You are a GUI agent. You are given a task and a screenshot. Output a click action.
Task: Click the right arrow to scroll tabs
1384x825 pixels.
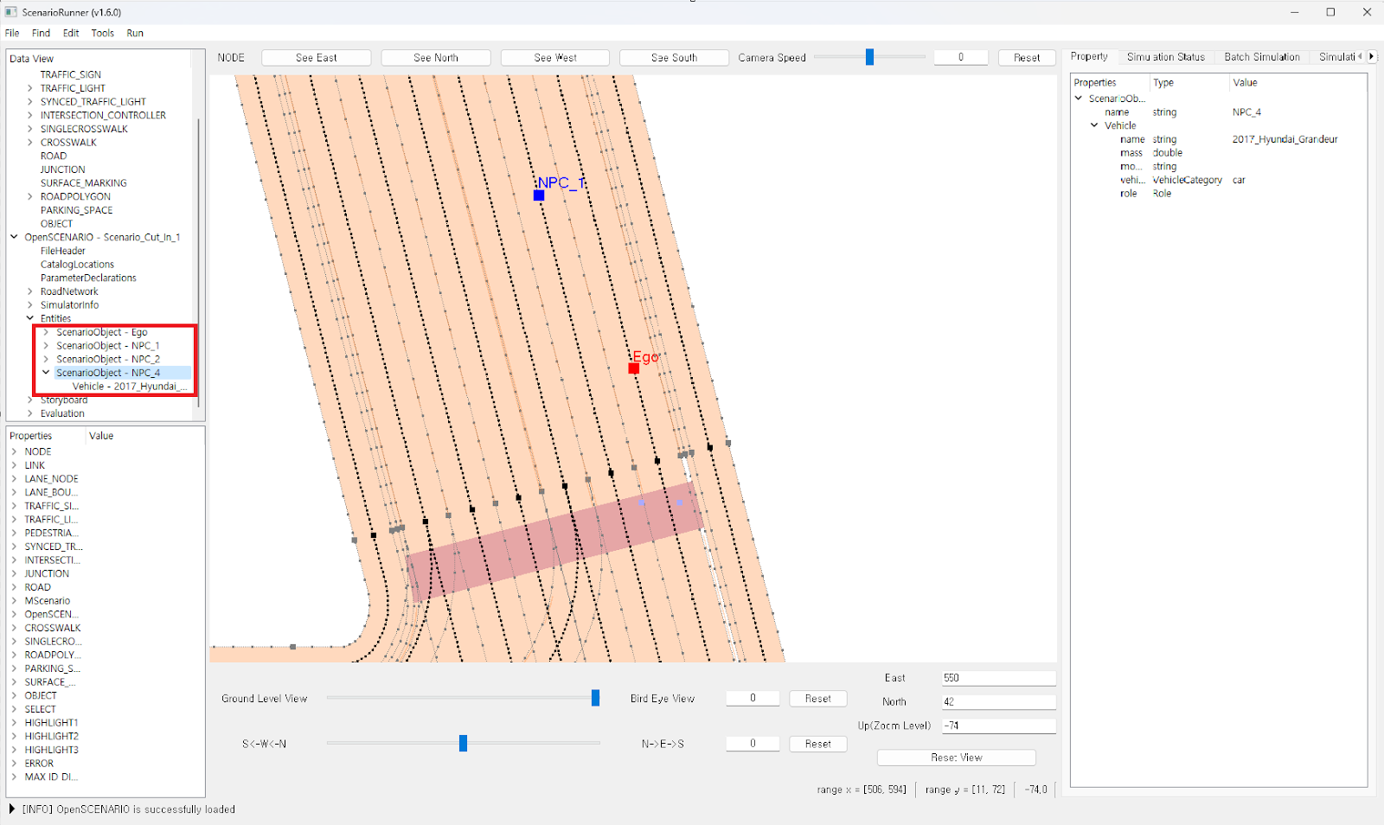1371,57
